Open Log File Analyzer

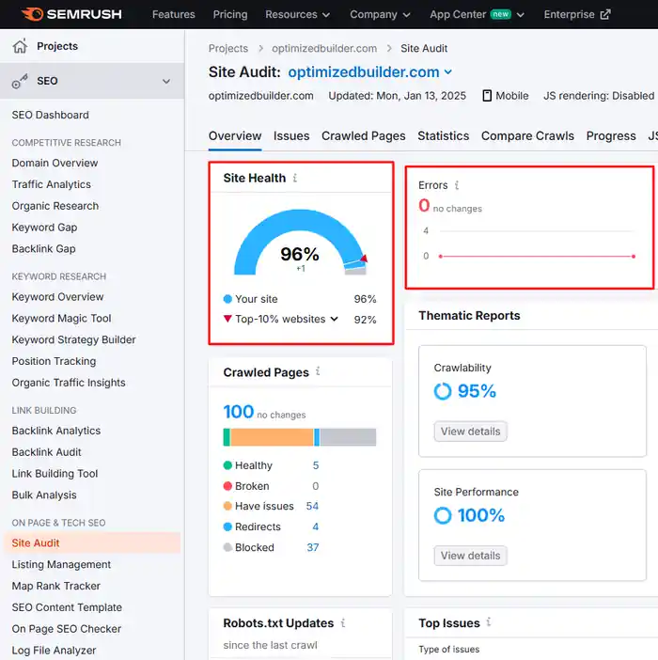pos(54,651)
